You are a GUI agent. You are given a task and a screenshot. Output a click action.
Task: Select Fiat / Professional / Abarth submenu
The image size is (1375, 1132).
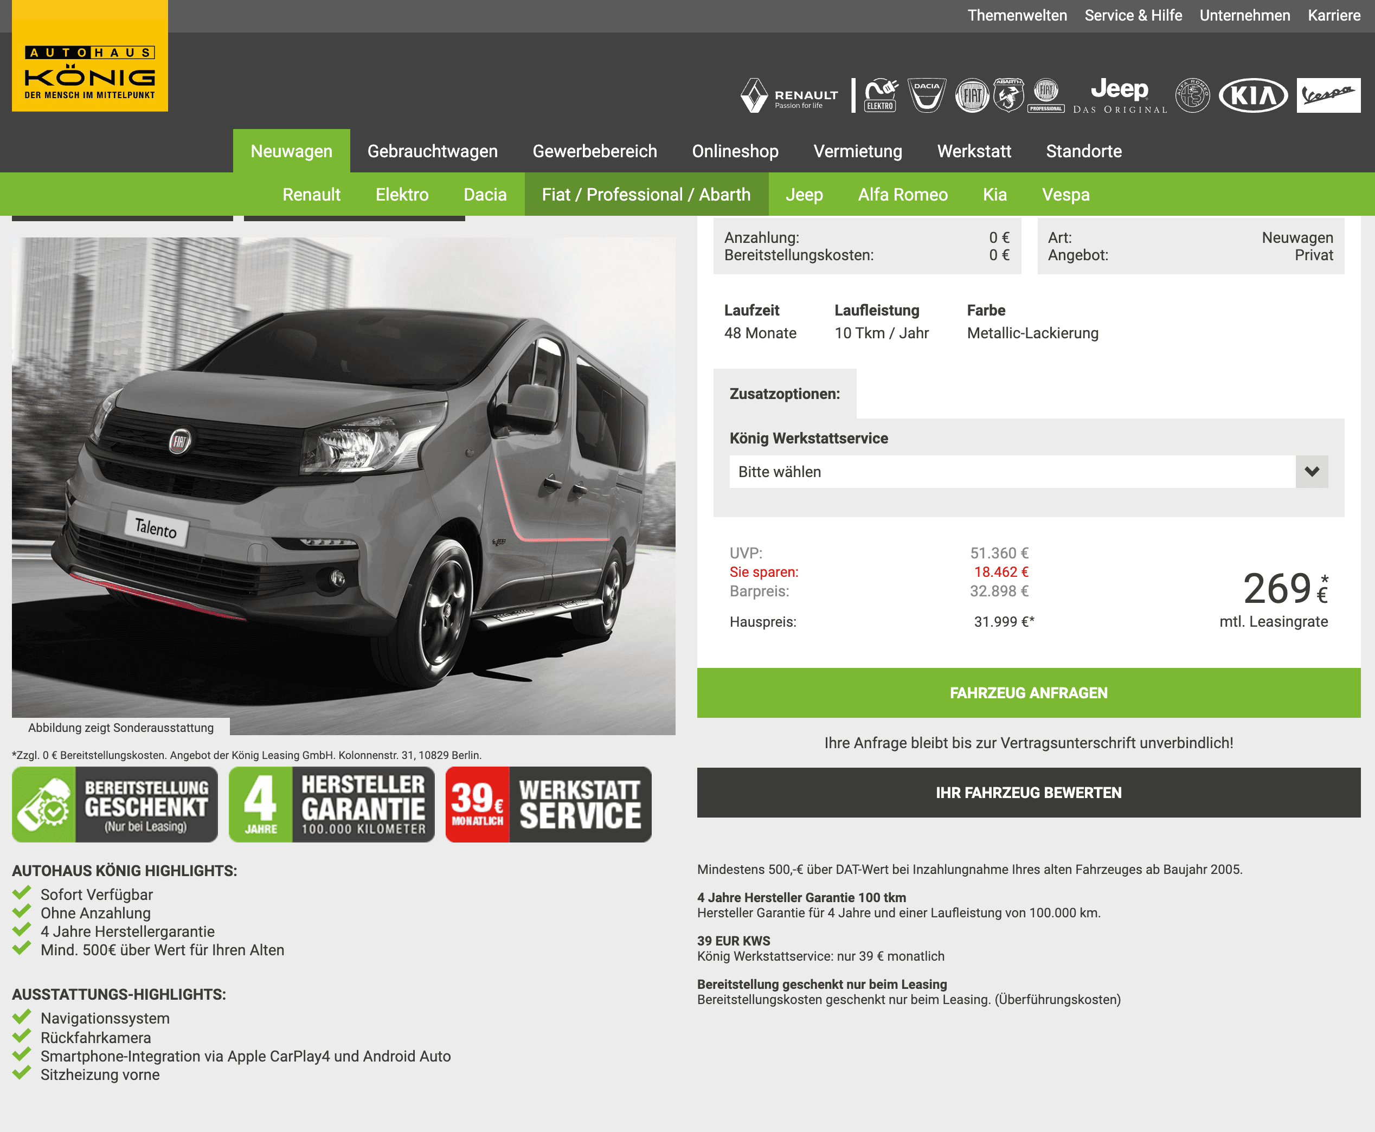pyautogui.click(x=646, y=194)
